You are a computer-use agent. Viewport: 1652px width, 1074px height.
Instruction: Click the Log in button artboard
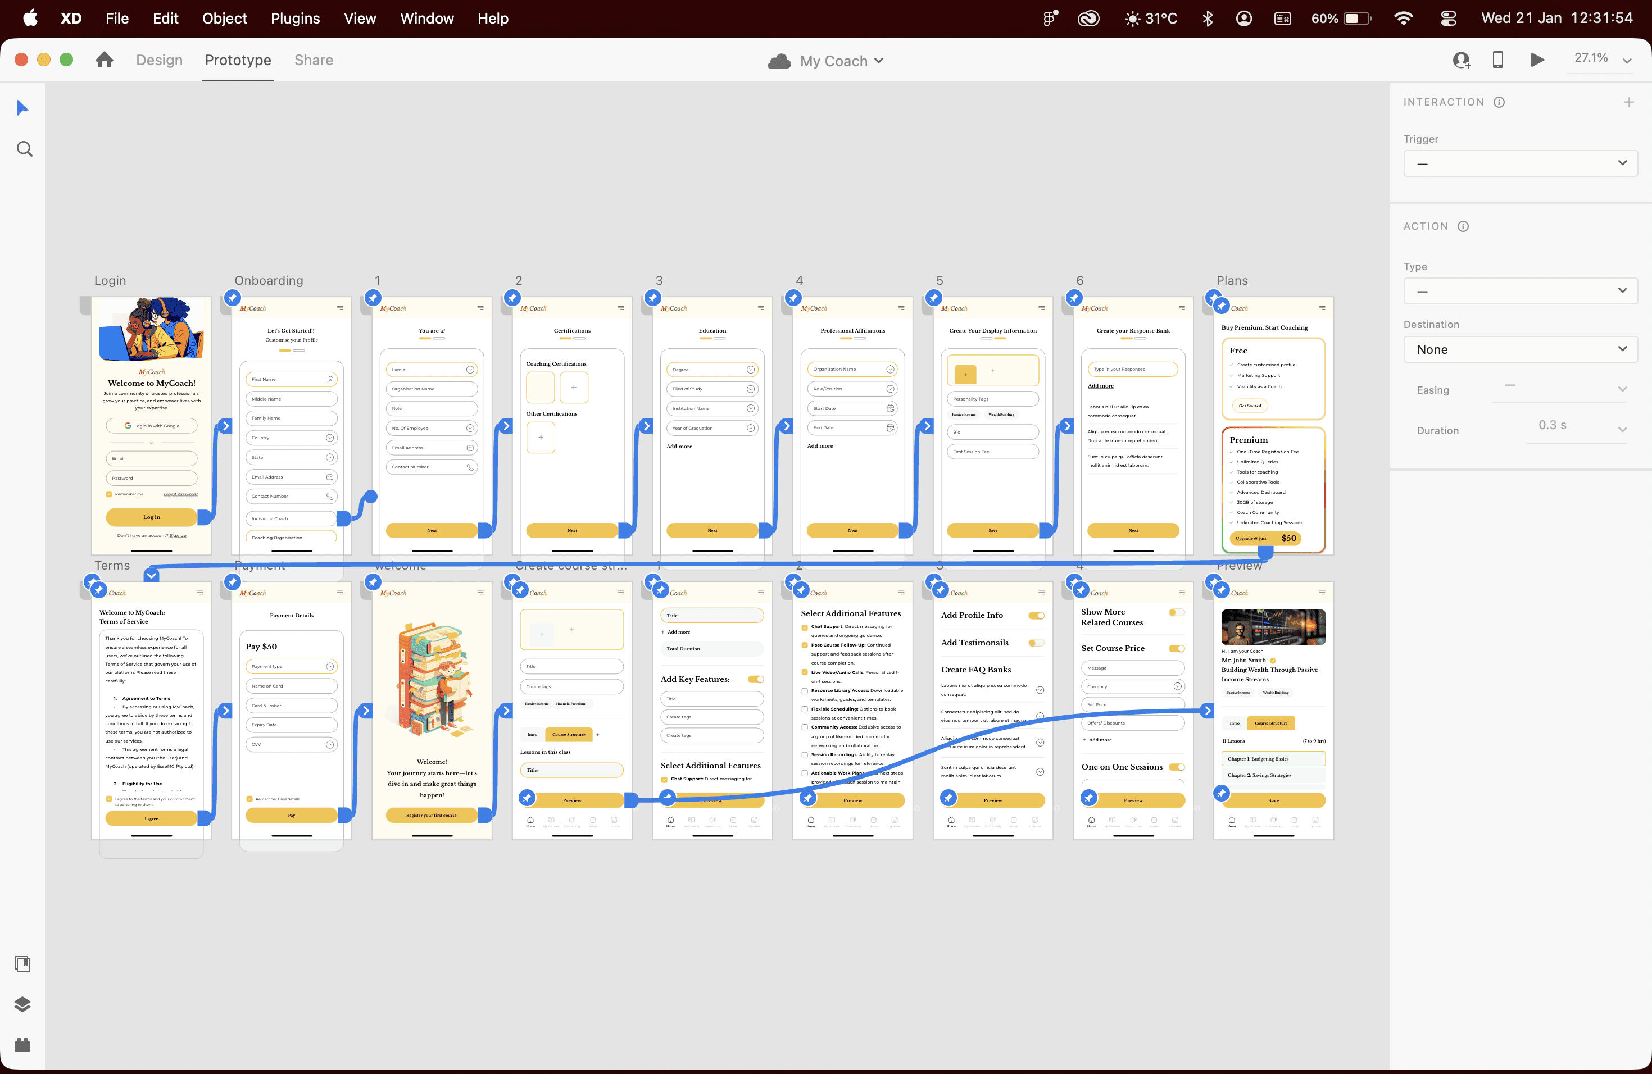coord(151,517)
